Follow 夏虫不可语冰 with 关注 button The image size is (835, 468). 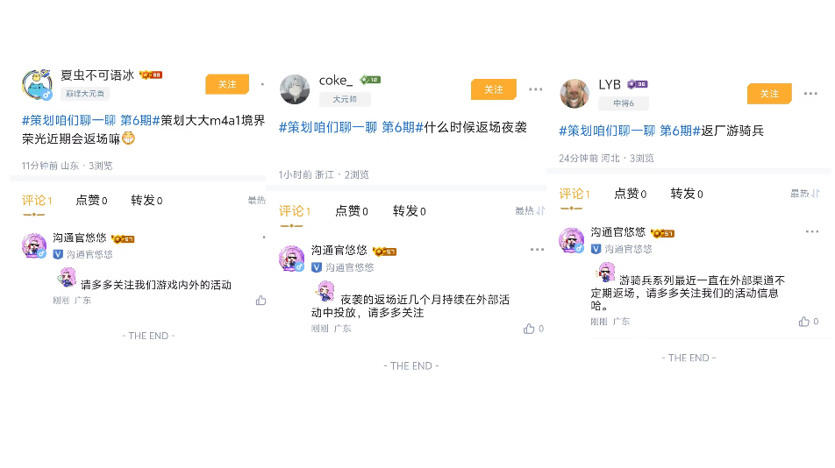(x=227, y=84)
